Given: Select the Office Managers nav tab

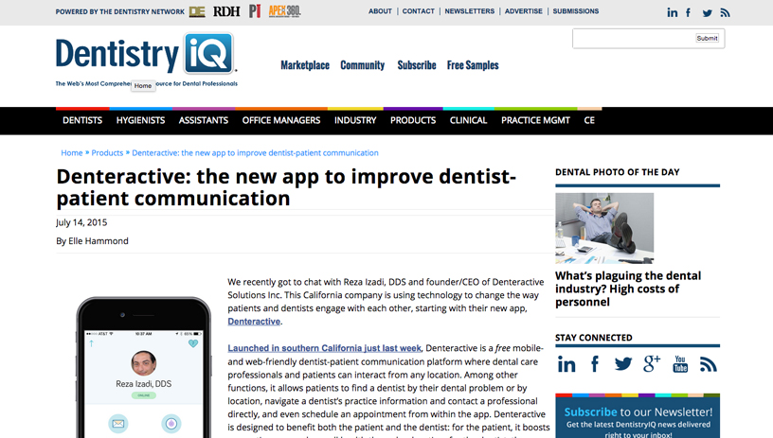Looking at the screenshot, I should tap(281, 120).
